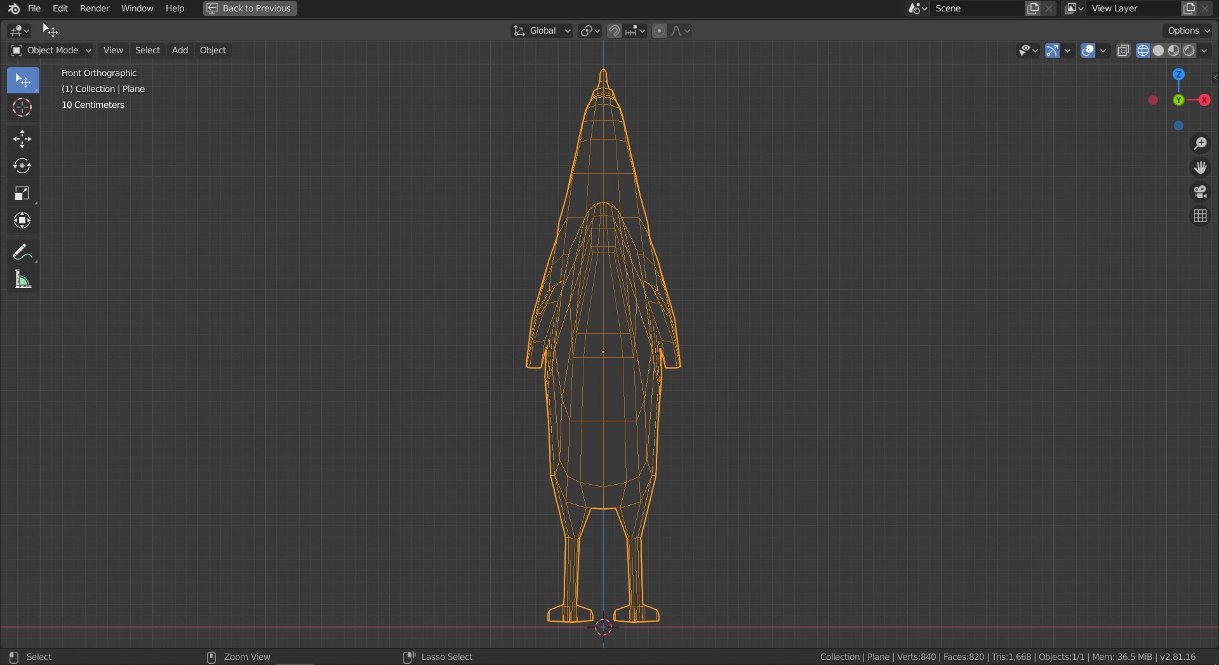Click the Blender logo menu icon
The image size is (1219, 665).
[14, 8]
